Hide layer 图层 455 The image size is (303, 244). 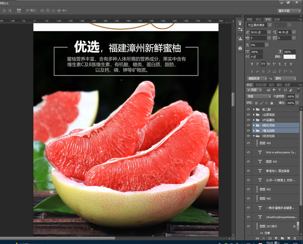(248, 143)
